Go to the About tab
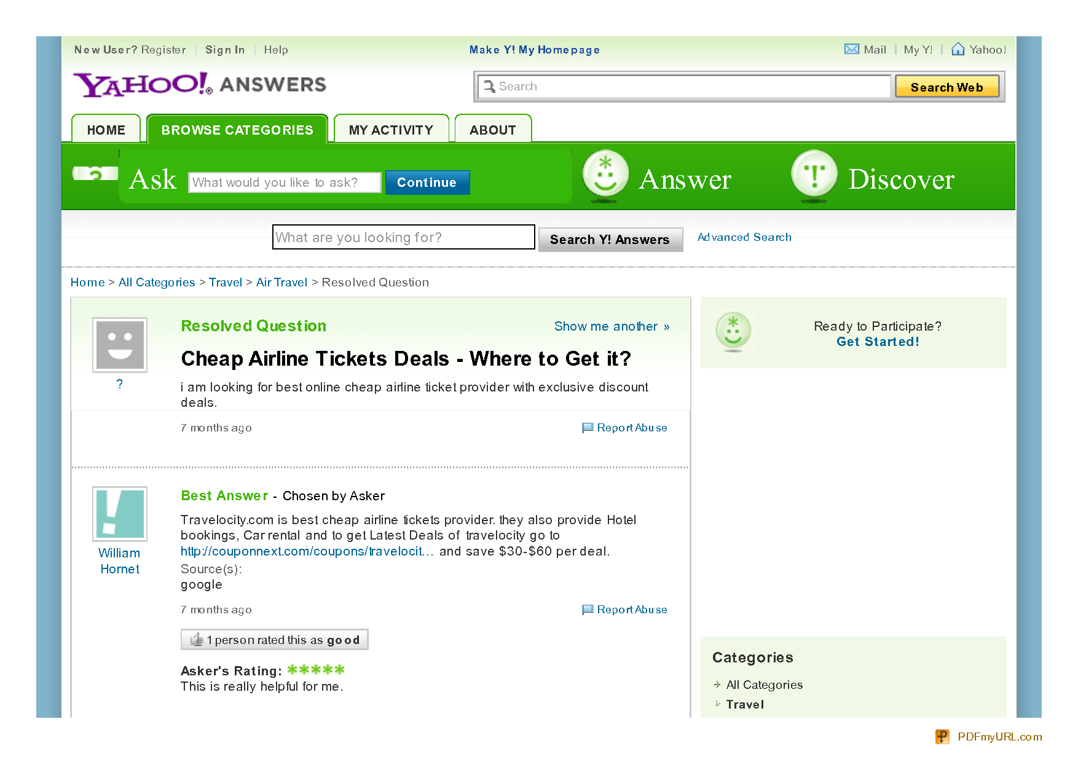This screenshot has height=762, width=1078. coord(492,130)
